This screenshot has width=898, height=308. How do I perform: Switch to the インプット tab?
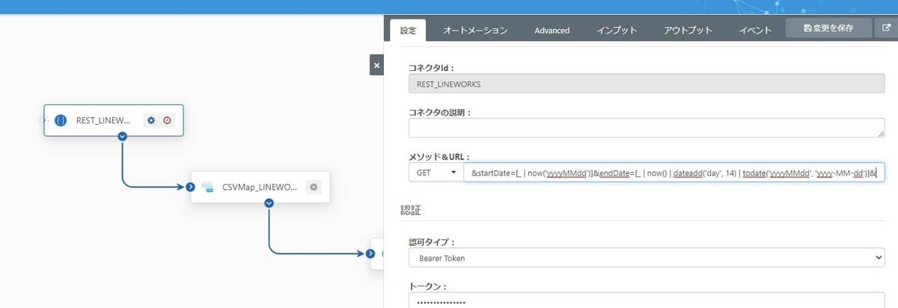tap(617, 31)
